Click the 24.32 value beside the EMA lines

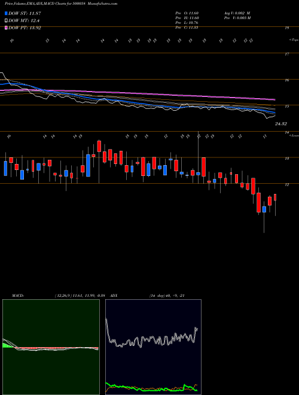click(281, 124)
